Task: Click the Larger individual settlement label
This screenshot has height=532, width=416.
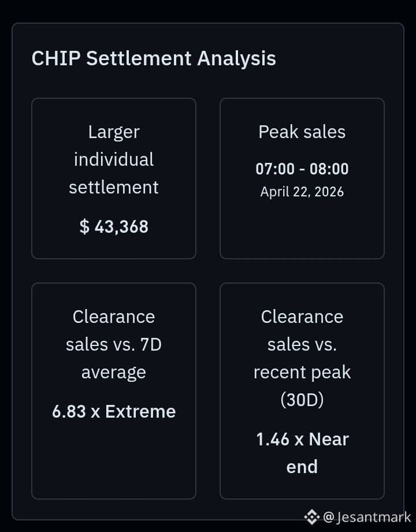Action: (114, 159)
